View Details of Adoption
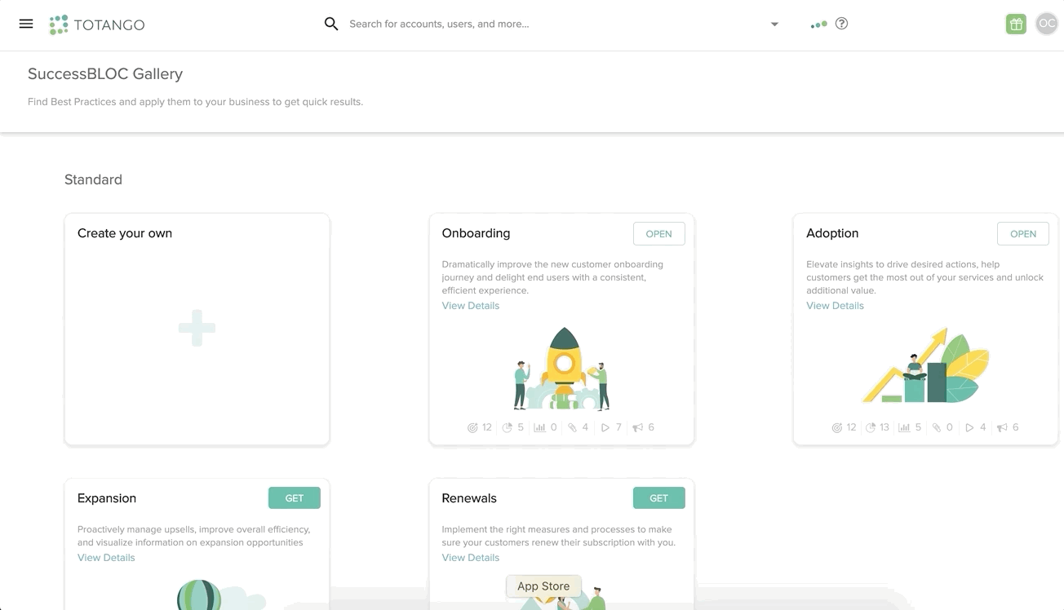This screenshot has height=610, width=1064. tap(835, 306)
